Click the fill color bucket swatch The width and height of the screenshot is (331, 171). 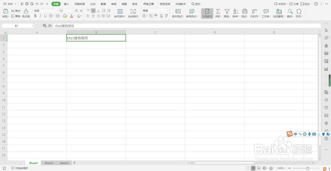coord(65,16)
